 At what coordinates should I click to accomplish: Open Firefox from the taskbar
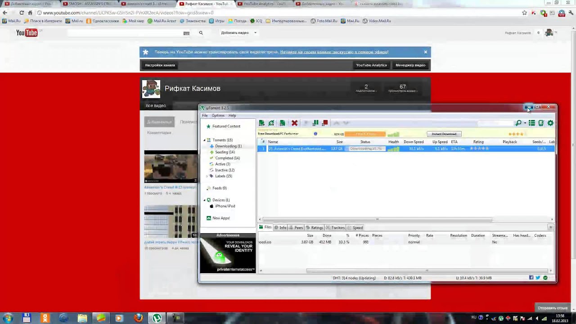[x=138, y=318]
